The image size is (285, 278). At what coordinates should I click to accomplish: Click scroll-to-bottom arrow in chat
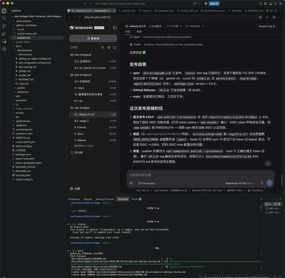268,164
